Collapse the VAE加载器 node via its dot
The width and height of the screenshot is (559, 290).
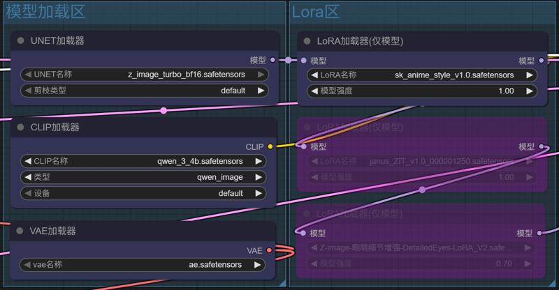point(20,231)
